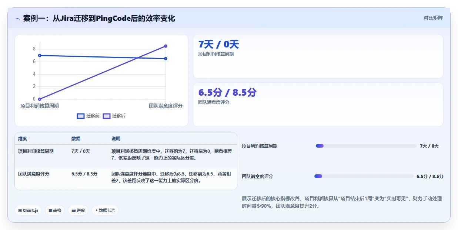Click the 项目利润核算周期 table row label
Image resolution: width=458 pixels, height=230 pixels.
[36, 151]
